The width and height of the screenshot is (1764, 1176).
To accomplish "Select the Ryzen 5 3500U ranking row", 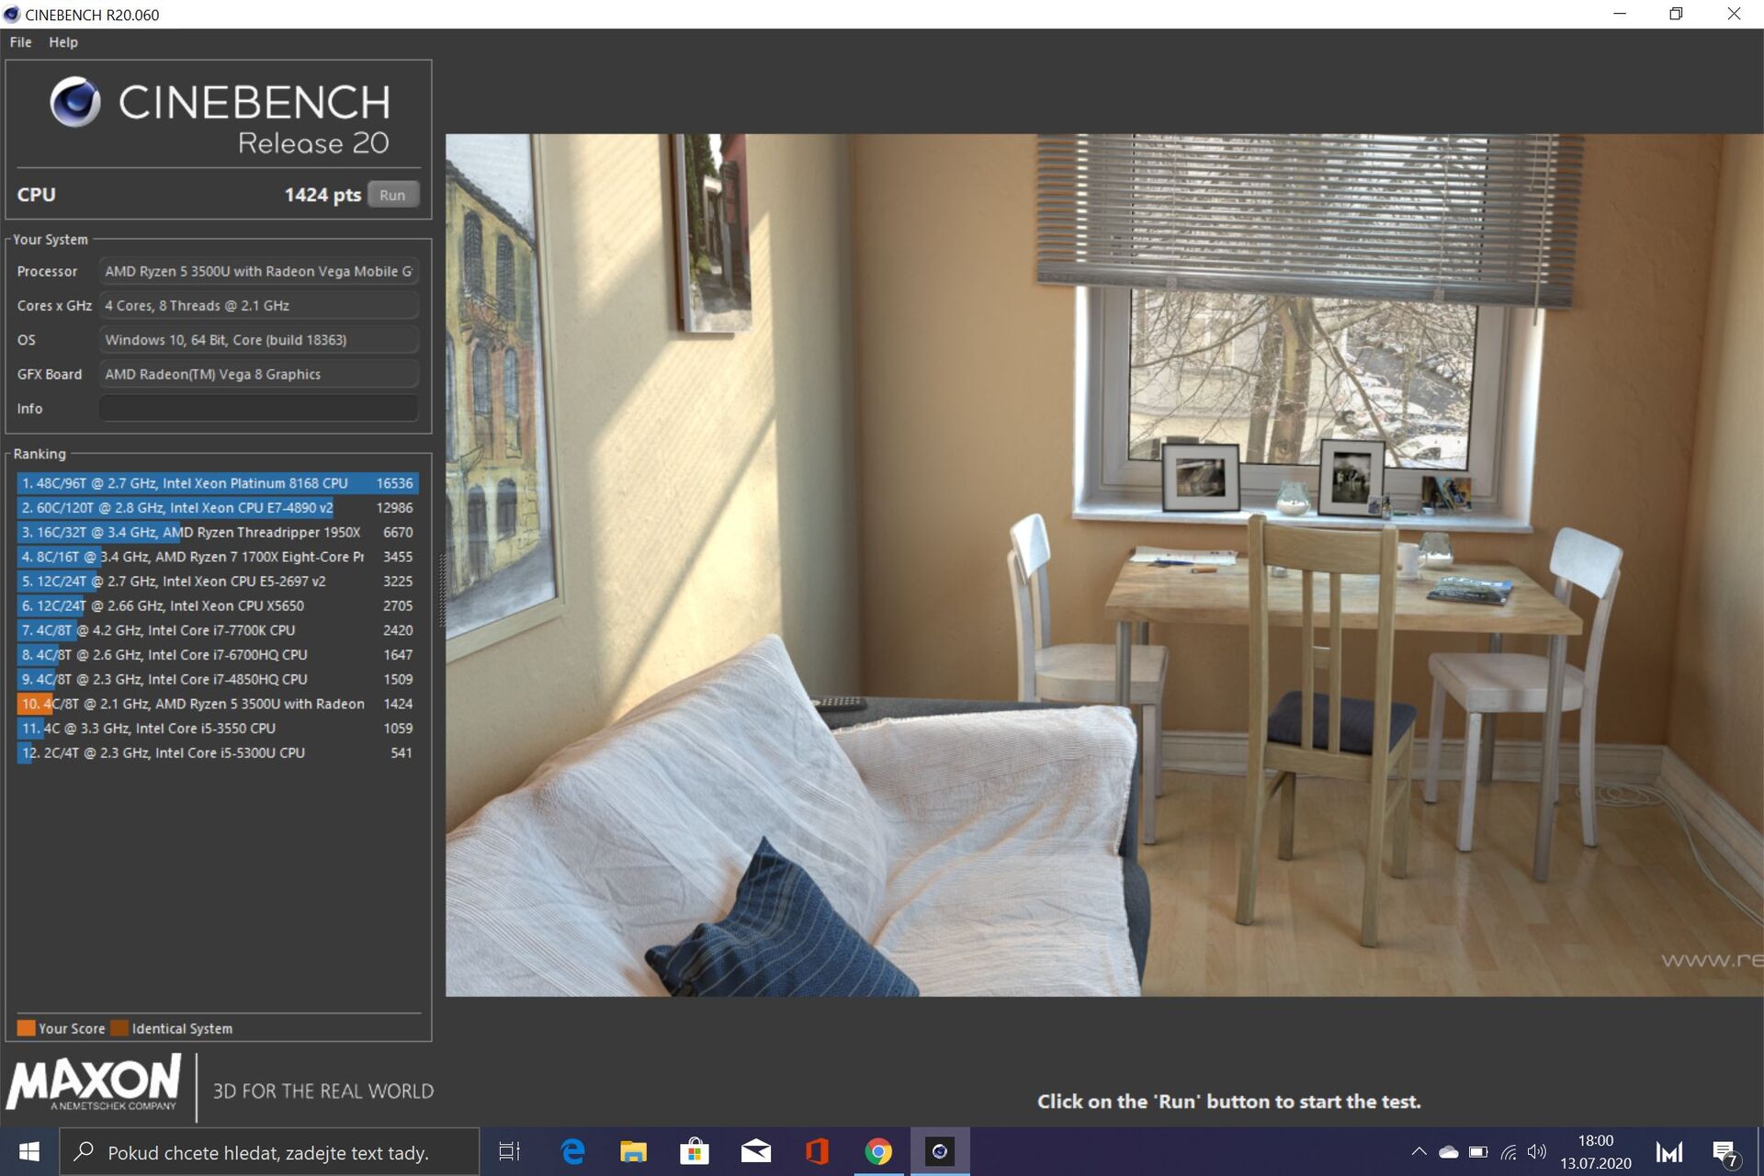I will click(x=217, y=704).
